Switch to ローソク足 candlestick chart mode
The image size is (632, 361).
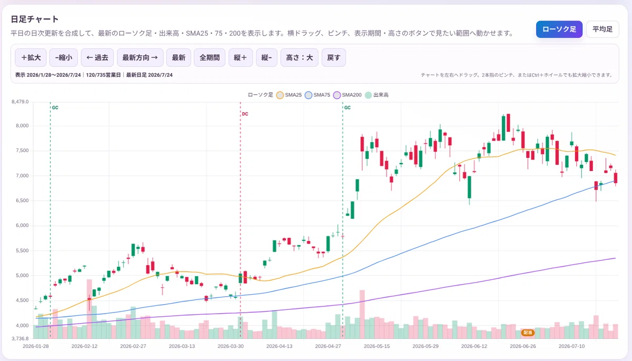tap(559, 29)
